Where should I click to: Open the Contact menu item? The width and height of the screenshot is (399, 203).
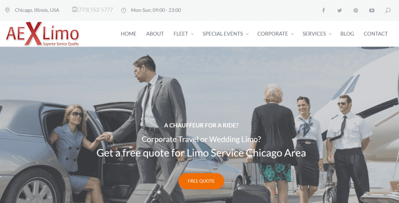376,34
